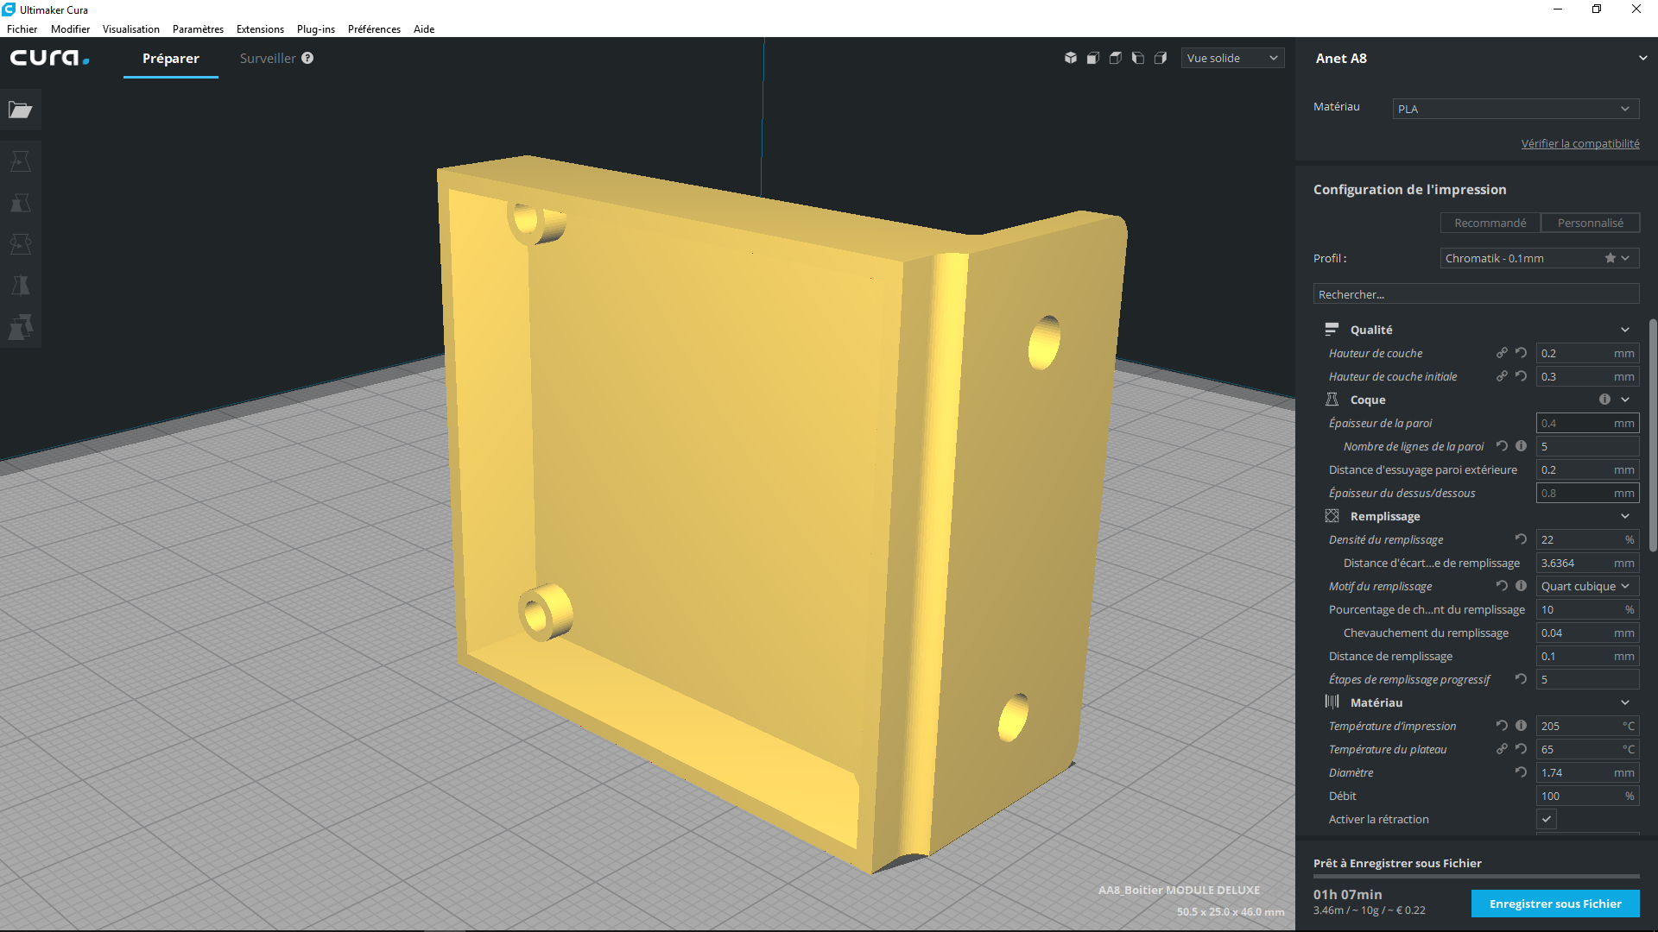1658x932 pixels.
Task: Open the Visualisation menu
Action: pyautogui.click(x=131, y=28)
